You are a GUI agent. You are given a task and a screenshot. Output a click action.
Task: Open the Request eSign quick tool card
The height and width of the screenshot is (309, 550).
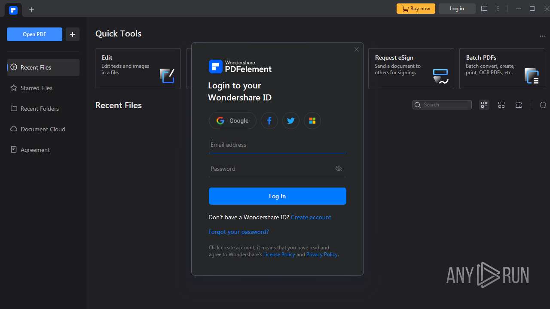pyautogui.click(x=411, y=69)
